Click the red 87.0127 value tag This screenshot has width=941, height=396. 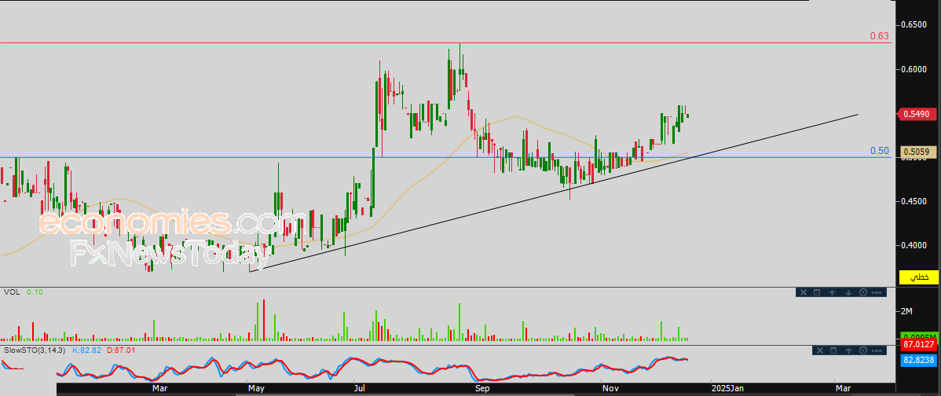pyautogui.click(x=917, y=344)
